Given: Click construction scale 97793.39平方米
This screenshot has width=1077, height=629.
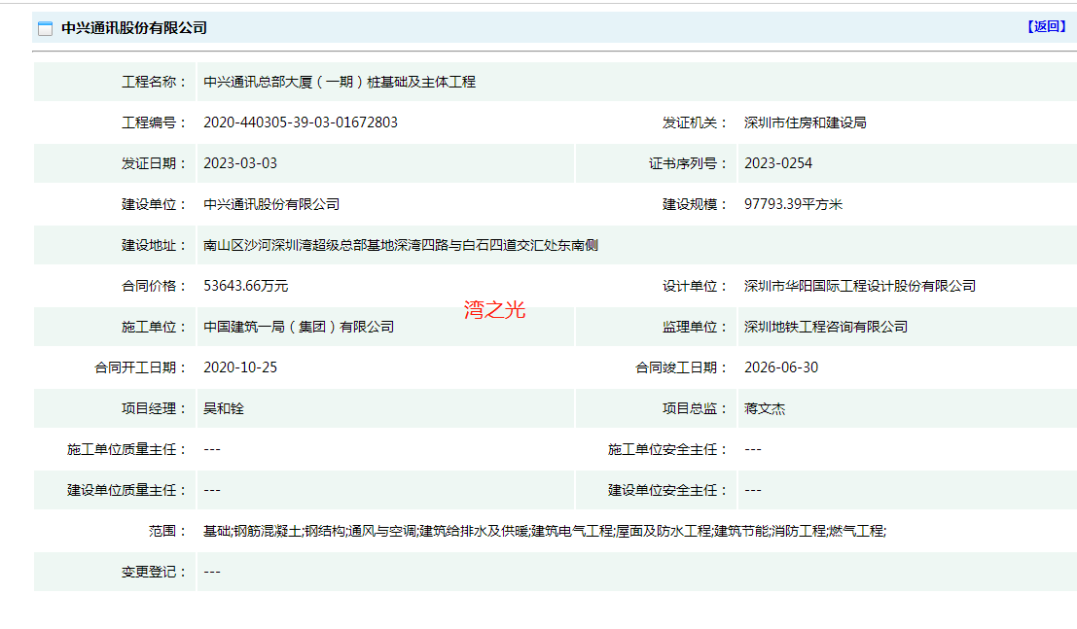Looking at the screenshot, I should (x=793, y=204).
